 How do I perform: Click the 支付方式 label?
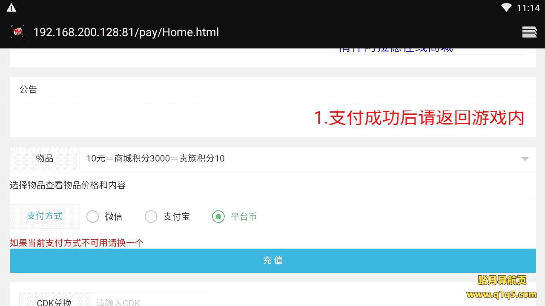click(x=45, y=216)
